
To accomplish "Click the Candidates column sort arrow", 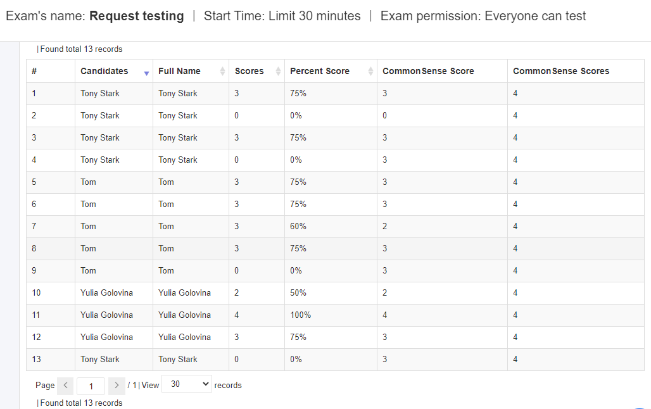I will (x=146, y=73).
